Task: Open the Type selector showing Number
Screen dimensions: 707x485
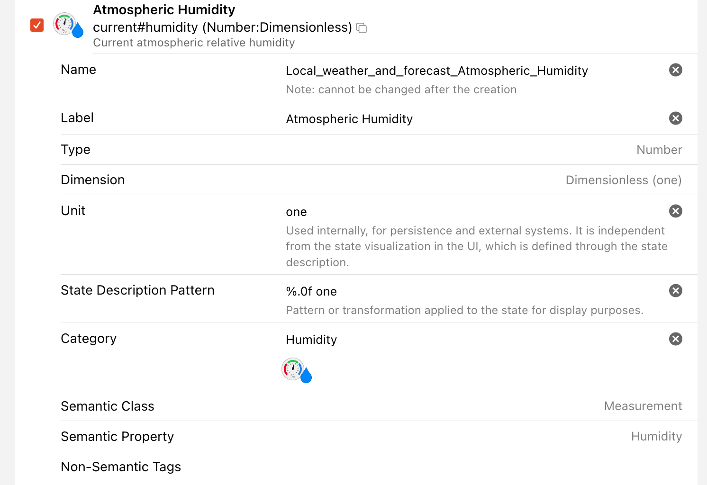Action: pos(659,150)
